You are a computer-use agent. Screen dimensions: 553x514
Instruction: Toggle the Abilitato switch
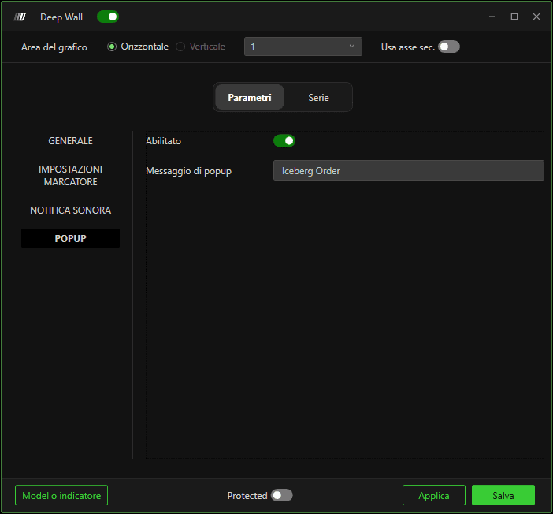pos(284,141)
